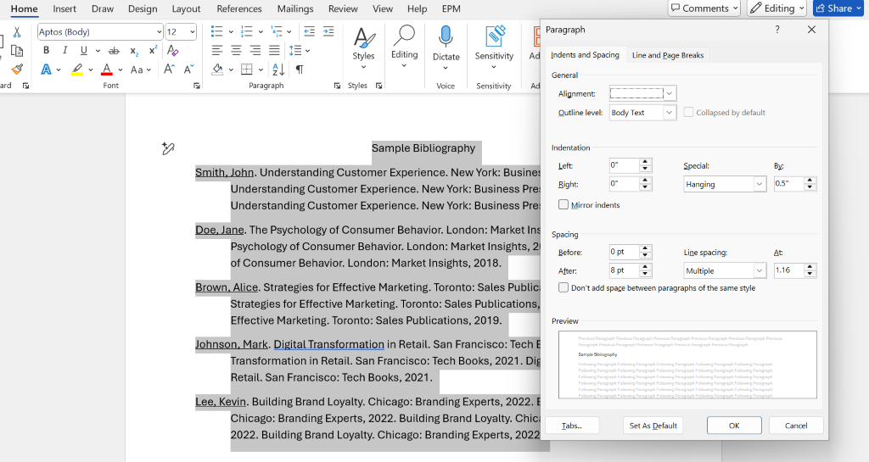Apply subscript formatting
The height and width of the screenshot is (462, 869).
pyautogui.click(x=134, y=51)
